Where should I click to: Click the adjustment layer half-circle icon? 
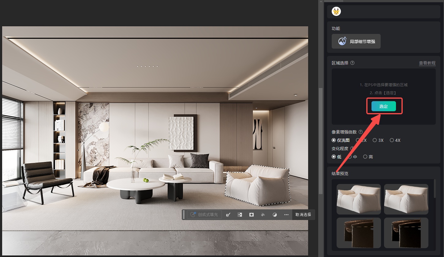click(x=275, y=215)
